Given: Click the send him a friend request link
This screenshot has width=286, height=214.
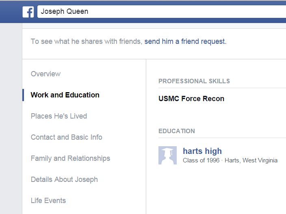Looking at the screenshot, I should [185, 41].
